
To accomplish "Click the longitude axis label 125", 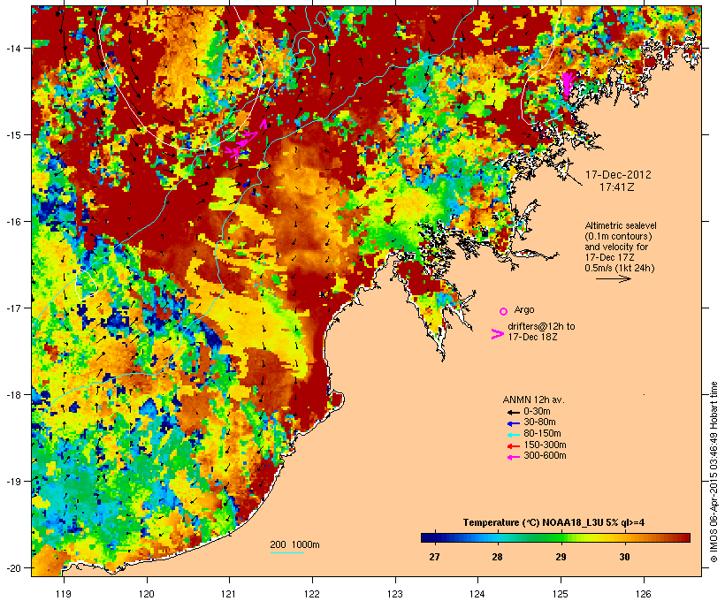I will (x=561, y=594).
